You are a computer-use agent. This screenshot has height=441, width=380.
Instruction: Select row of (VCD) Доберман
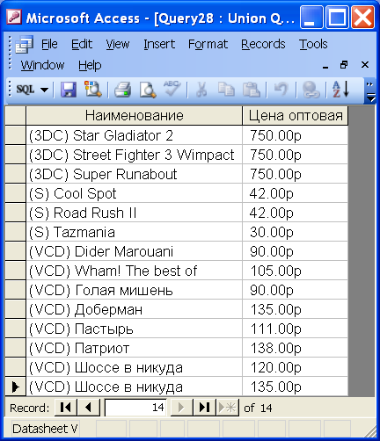(x=15, y=309)
